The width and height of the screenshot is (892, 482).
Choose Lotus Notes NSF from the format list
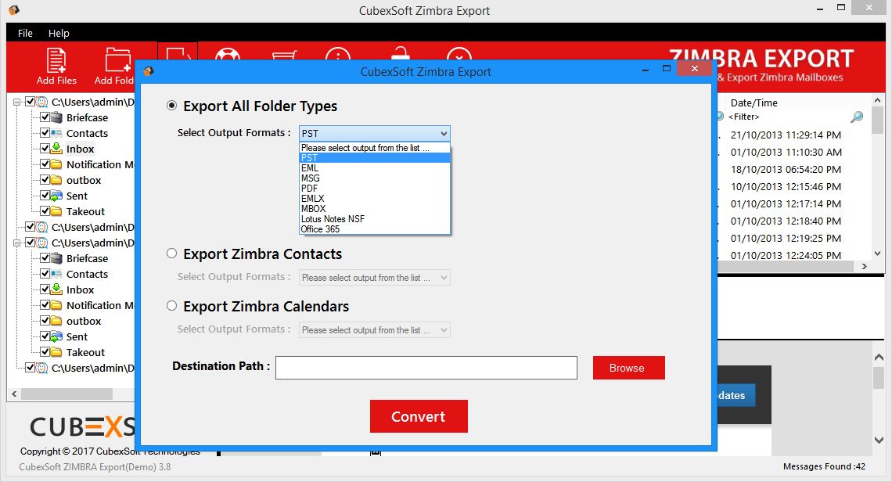point(375,219)
